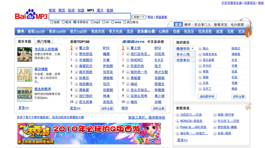The height and width of the screenshot is (148, 265).
Task: Play 父亲 song icon
Action: coord(200,83)
